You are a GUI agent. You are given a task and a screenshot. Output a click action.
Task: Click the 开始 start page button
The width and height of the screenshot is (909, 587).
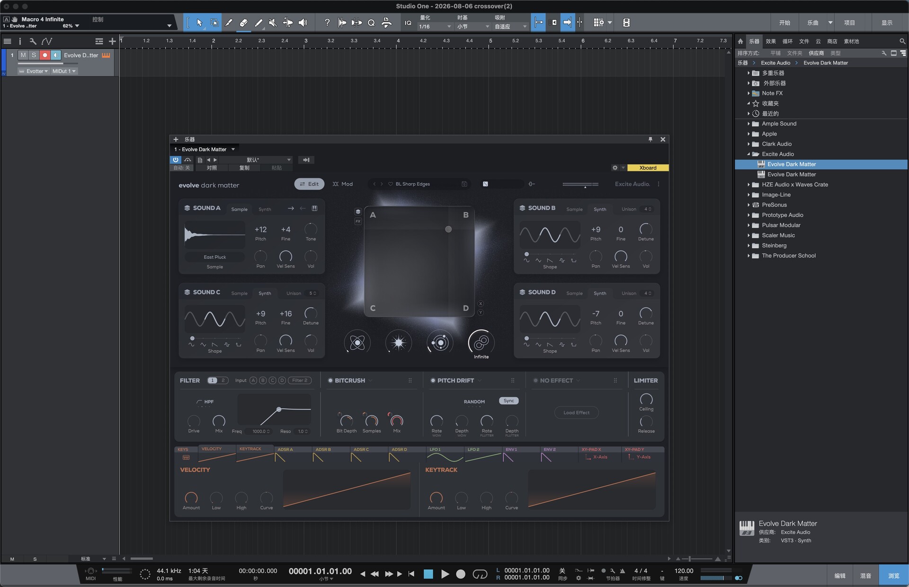[784, 22]
